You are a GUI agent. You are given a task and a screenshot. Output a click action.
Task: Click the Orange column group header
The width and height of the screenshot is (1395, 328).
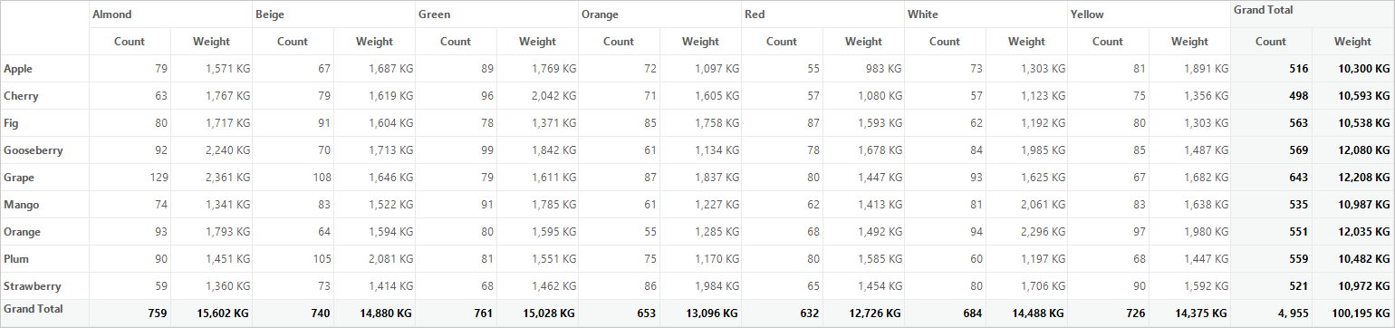point(659,14)
